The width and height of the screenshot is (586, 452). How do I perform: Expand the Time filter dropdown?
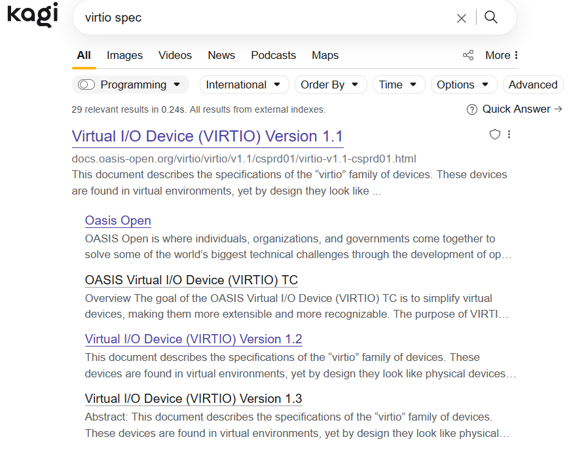tap(398, 85)
